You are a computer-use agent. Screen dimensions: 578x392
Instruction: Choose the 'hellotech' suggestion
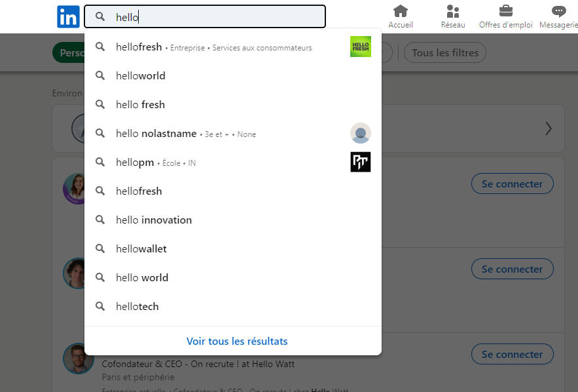[137, 306]
